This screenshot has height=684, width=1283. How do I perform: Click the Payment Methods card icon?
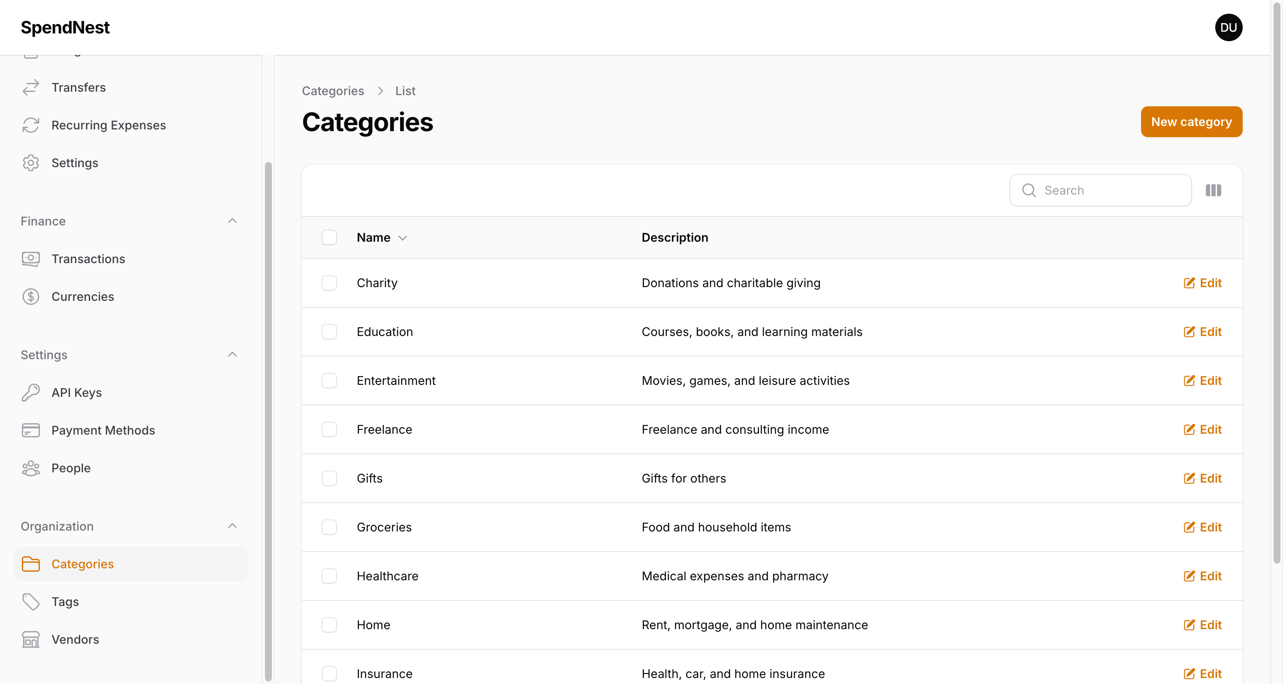(x=30, y=430)
